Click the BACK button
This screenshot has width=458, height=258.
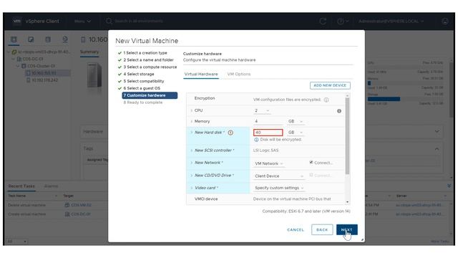(x=322, y=229)
